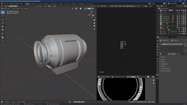Image resolution: width=187 pixels, height=105 pixels.
Task: Switch to the Modeling workspace tab
Action: (33, 4)
